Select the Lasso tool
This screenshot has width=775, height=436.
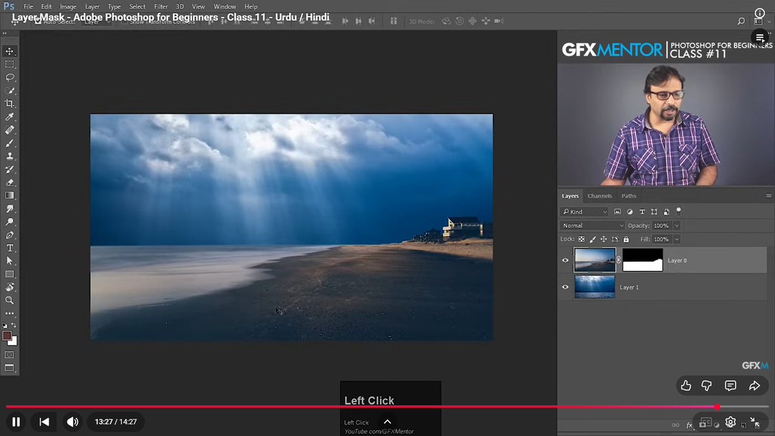[10, 78]
